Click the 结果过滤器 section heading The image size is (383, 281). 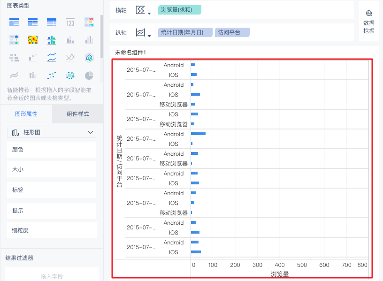(x=19, y=258)
